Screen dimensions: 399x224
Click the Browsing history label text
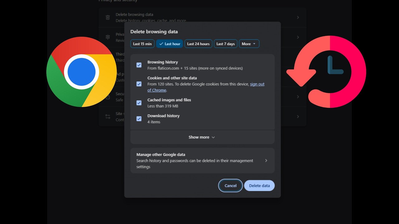pyautogui.click(x=162, y=62)
